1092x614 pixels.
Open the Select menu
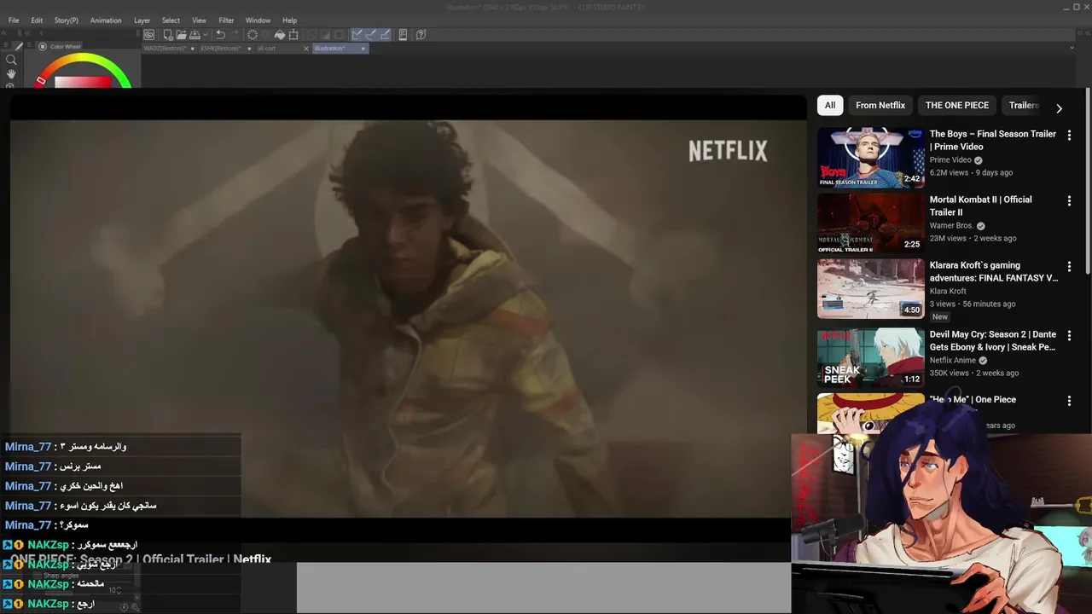click(171, 20)
